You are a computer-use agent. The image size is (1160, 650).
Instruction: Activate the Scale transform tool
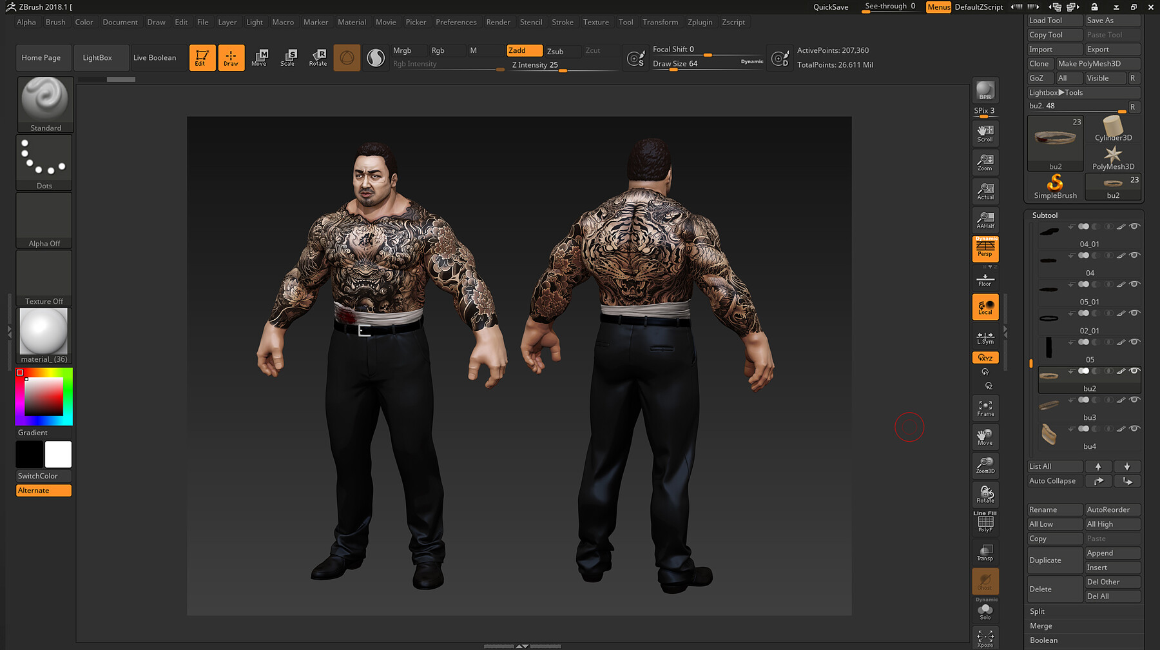click(x=288, y=57)
